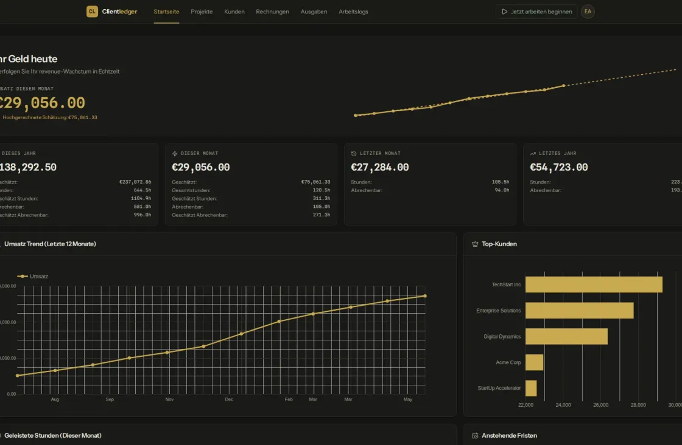This screenshot has width=682, height=445.
Task: Click the Acme Corp label
Action: (508, 362)
